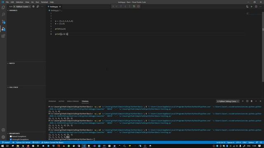Open the Selection menu

(19, 2)
